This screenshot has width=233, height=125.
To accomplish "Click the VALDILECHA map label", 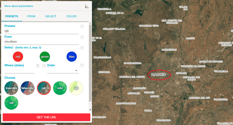I will [221, 99].
